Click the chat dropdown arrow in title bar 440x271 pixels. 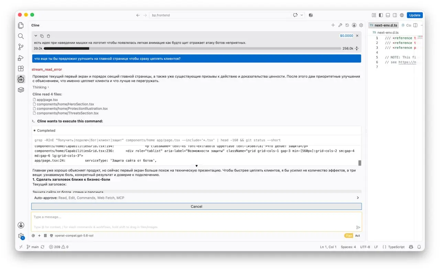click(302, 15)
